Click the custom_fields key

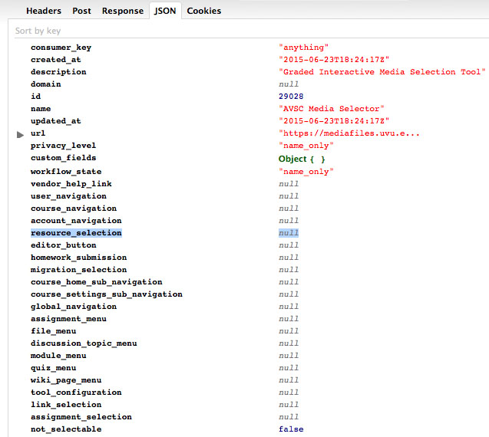[63, 158]
